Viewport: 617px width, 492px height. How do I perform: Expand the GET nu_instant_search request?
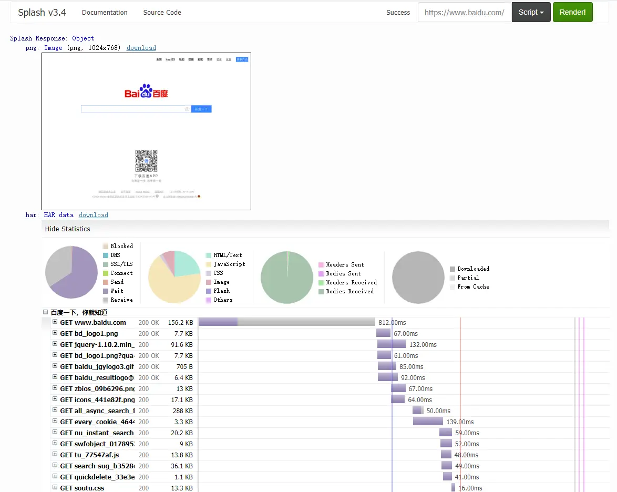(x=55, y=432)
